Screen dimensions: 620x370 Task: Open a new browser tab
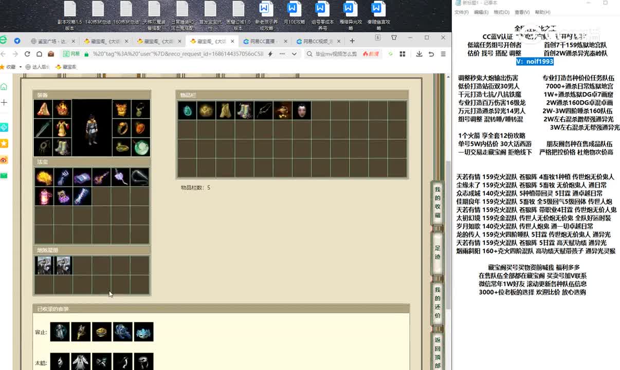point(352,41)
